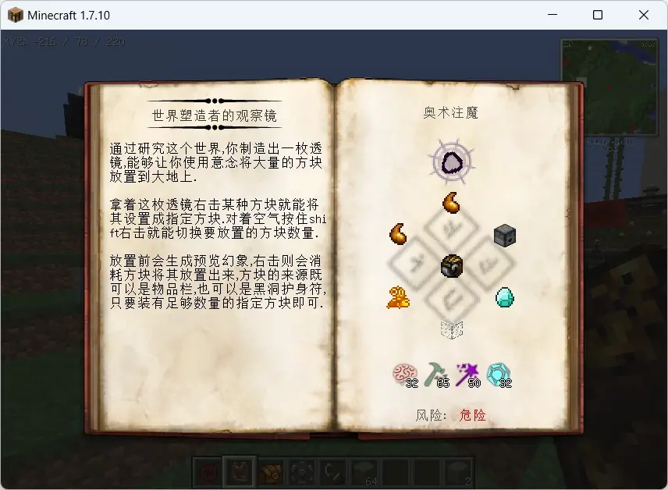Click the central dark orb item
This screenshot has height=490, width=668.
tap(452, 266)
